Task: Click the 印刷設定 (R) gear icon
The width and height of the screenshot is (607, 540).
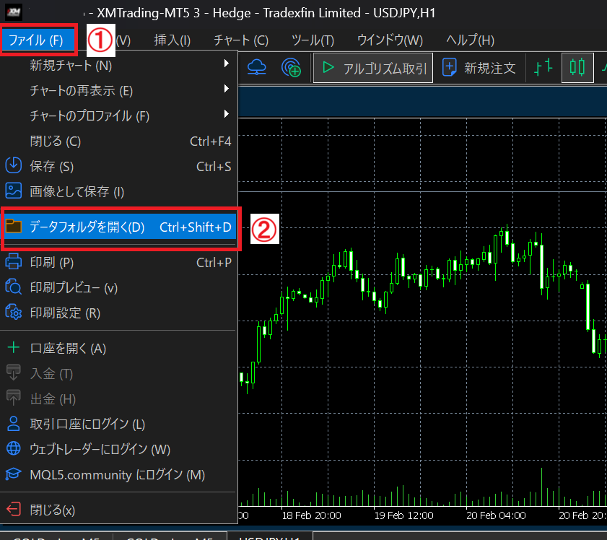Action: coord(14,312)
